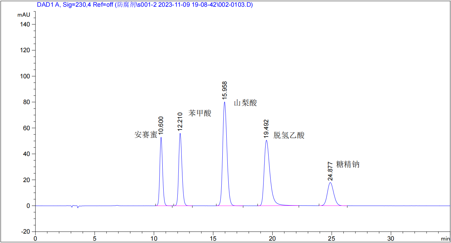Select the 苯甲酸 compound label
This screenshot has height=243, width=451.
200,113
